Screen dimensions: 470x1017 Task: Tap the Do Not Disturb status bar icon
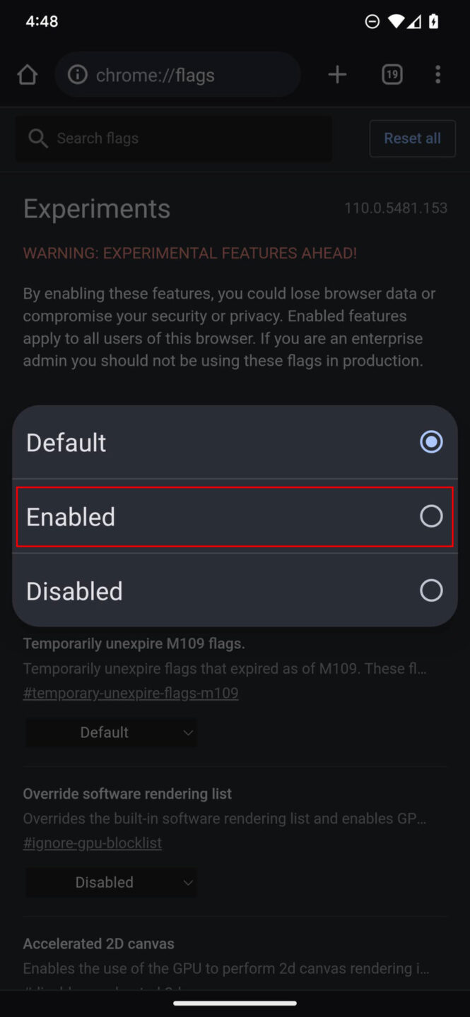[x=372, y=21]
